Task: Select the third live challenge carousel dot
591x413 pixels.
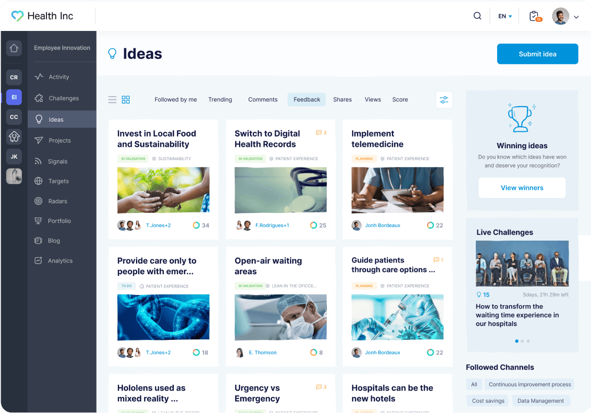Action: [528, 341]
